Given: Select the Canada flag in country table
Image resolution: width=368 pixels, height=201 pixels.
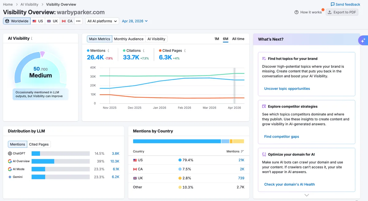Looking at the screenshot, I should (x=135, y=169).
